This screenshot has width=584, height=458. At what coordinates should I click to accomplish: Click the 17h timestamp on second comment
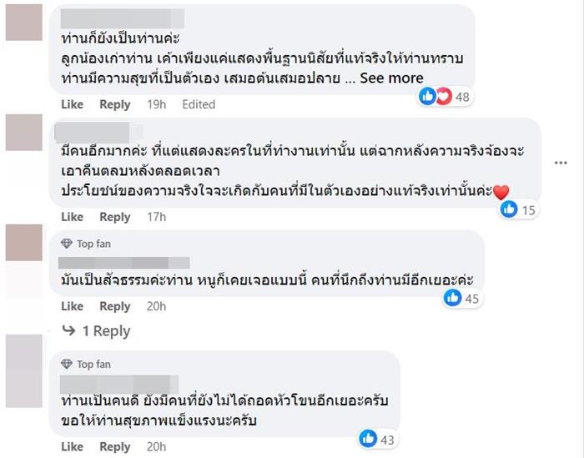pos(156,217)
